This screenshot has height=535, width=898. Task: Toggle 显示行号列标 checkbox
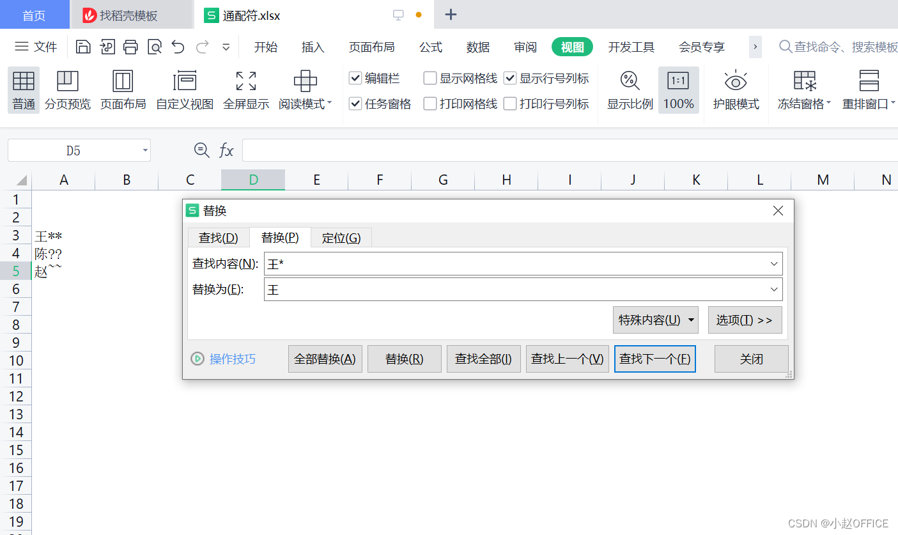tap(510, 79)
